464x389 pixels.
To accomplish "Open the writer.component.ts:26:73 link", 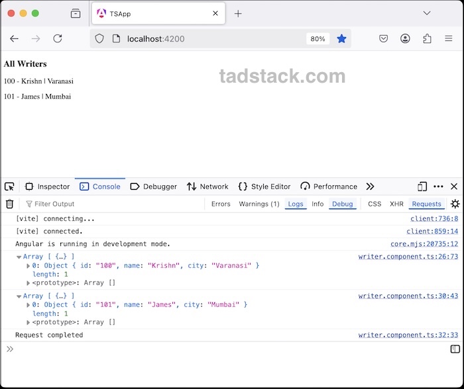I will coord(408,257).
